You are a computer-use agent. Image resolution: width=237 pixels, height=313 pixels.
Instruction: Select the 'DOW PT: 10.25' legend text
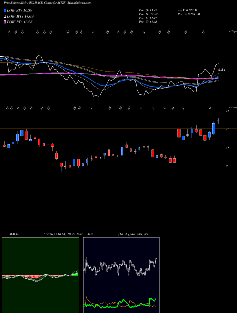pyautogui.click(x=19, y=22)
